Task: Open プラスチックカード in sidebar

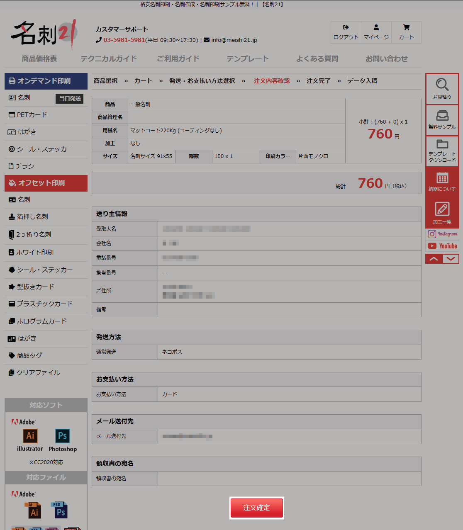Action: 46,304
